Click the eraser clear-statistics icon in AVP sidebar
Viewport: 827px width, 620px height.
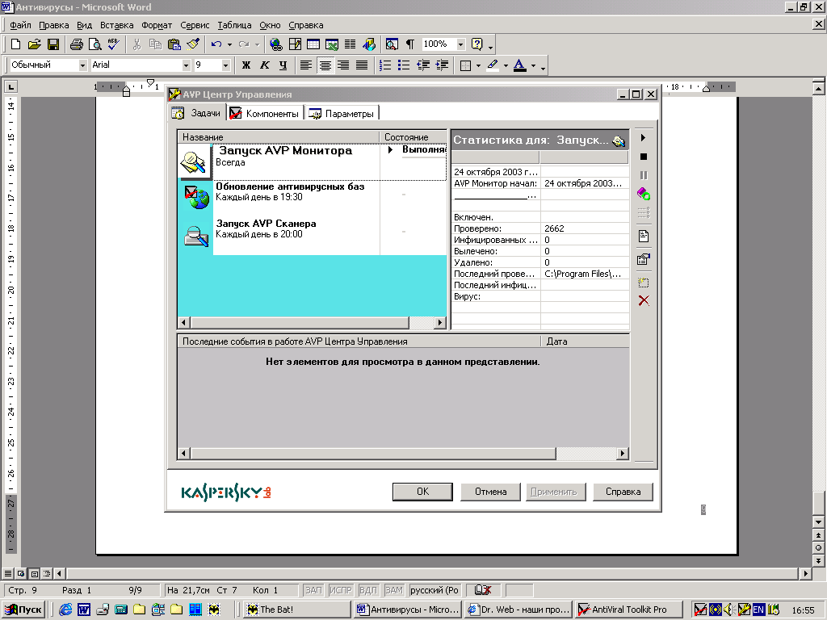[x=644, y=194]
